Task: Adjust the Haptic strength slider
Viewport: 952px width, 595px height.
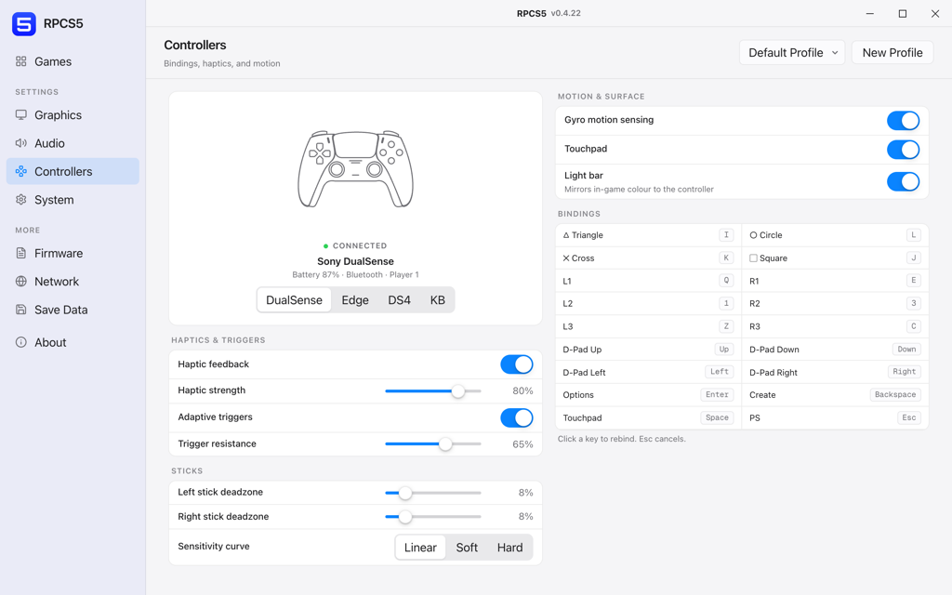Action: point(433,391)
